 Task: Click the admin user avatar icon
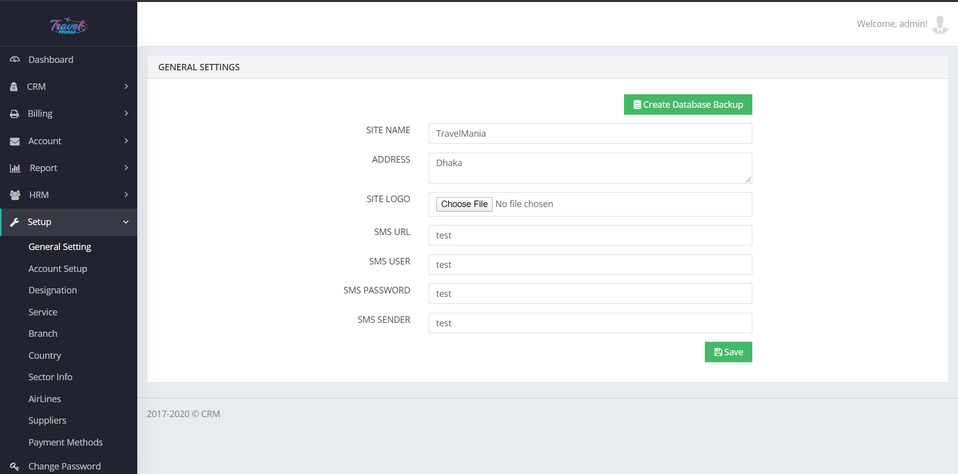point(940,24)
